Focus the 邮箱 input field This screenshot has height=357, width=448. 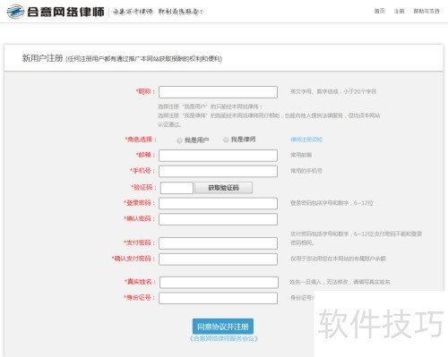[x=218, y=156]
